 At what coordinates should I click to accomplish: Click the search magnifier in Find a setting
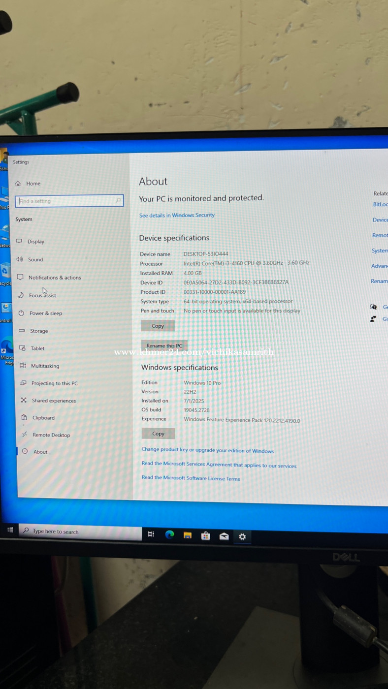(x=118, y=201)
